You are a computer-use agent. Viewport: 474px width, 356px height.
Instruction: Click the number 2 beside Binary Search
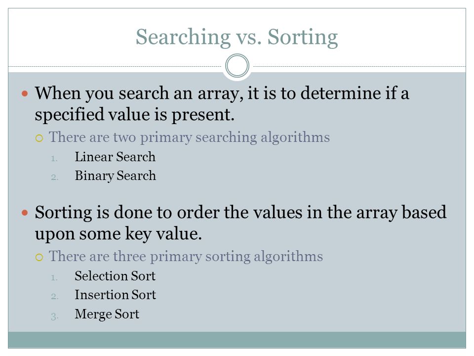[x=55, y=177]
